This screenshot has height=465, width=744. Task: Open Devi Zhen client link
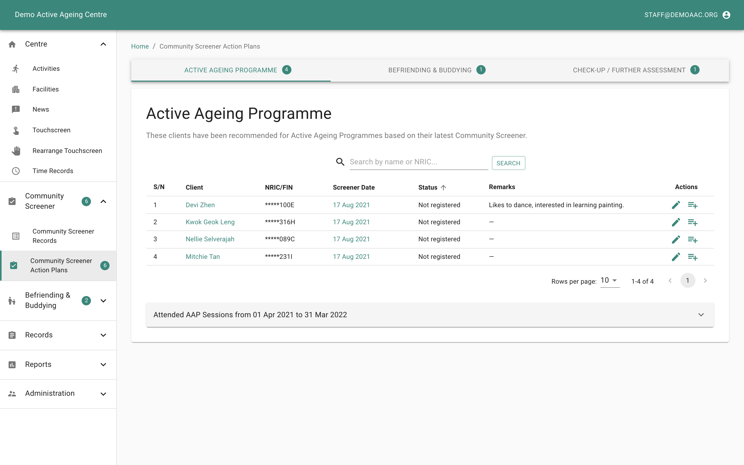[x=200, y=205]
